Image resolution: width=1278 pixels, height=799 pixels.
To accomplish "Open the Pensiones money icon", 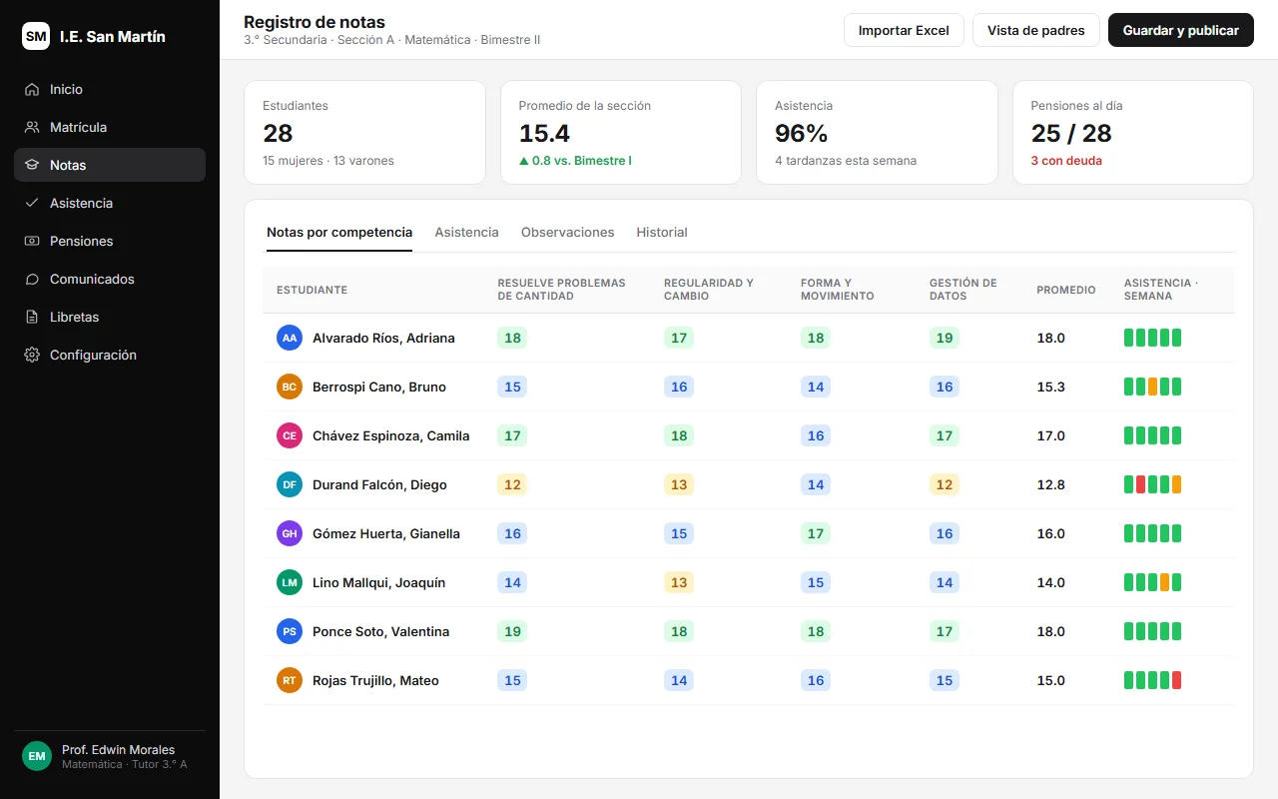I will pyautogui.click(x=32, y=241).
